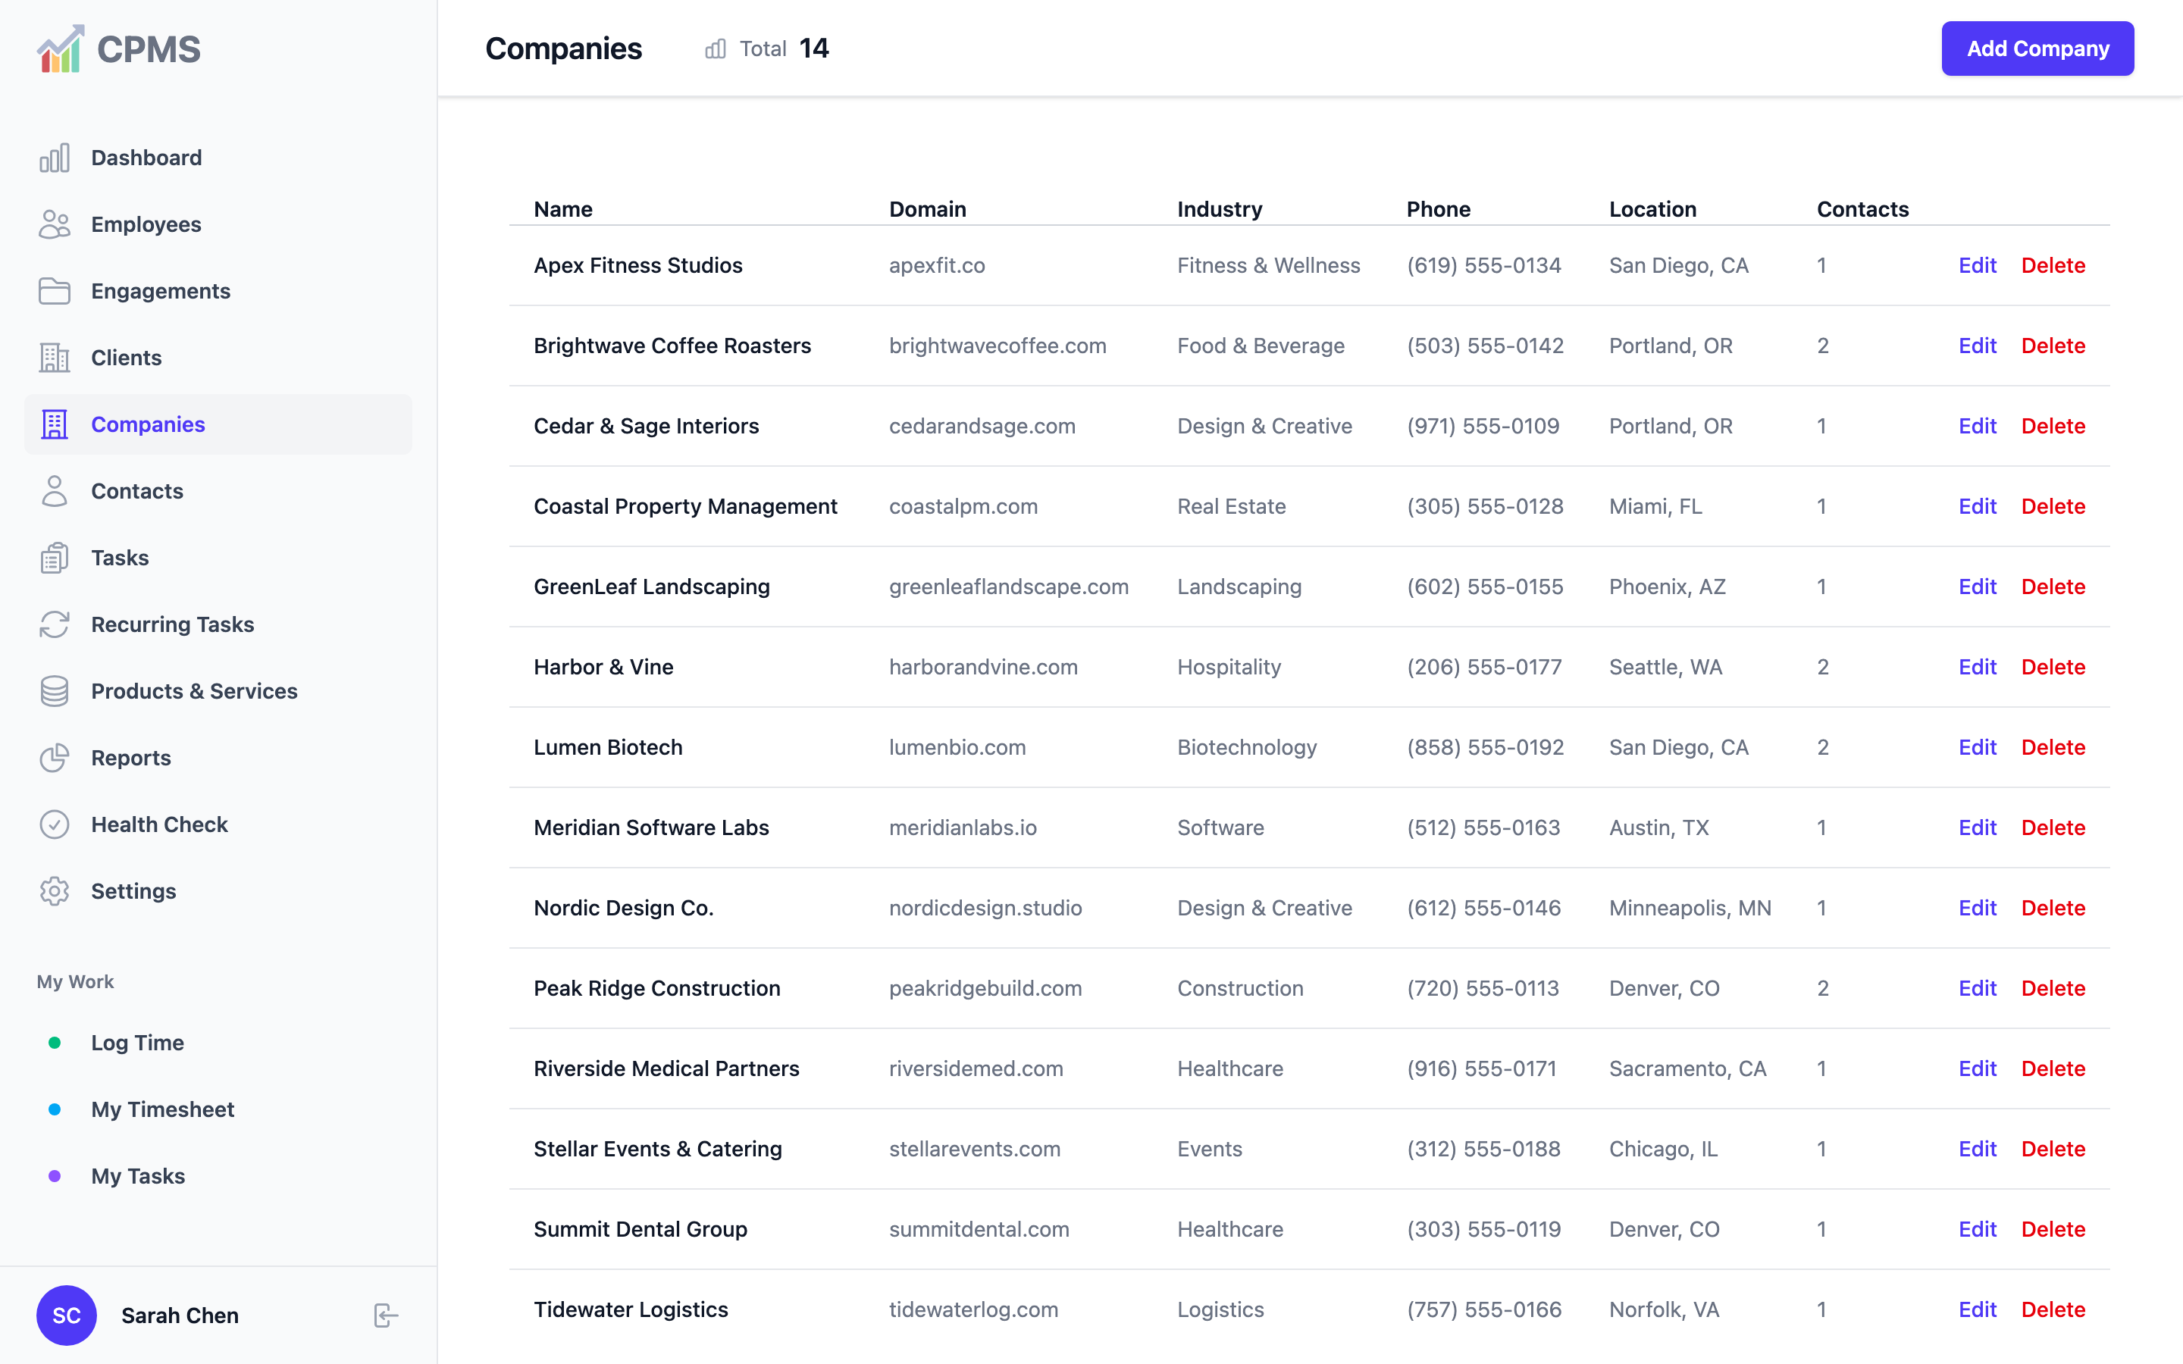Open the Dashboard menu item
Viewport: 2183px width, 1364px height.
pyautogui.click(x=218, y=158)
